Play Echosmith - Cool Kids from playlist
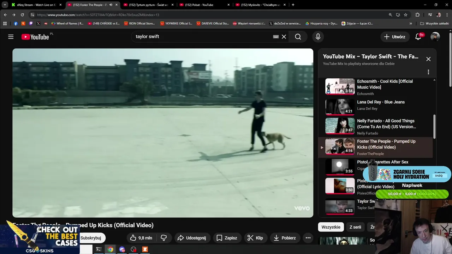The height and width of the screenshot is (254, 452). click(376, 87)
